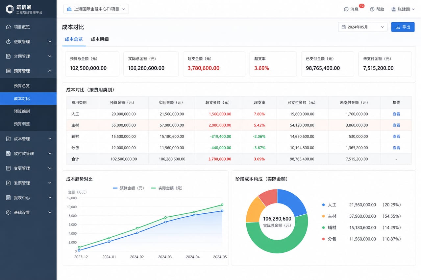Expand the 合同管理 menu chevron
Viewport: 421px width, 280px height.
[50, 56]
